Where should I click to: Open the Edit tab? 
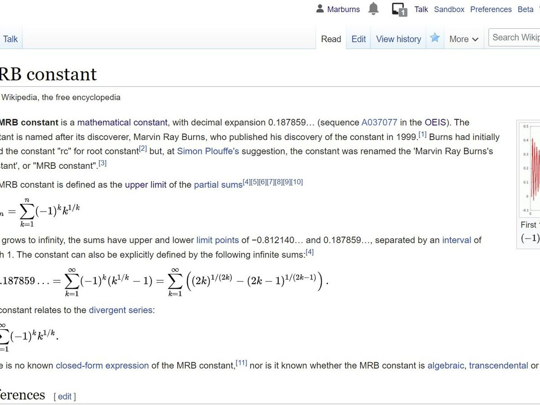pyautogui.click(x=358, y=39)
